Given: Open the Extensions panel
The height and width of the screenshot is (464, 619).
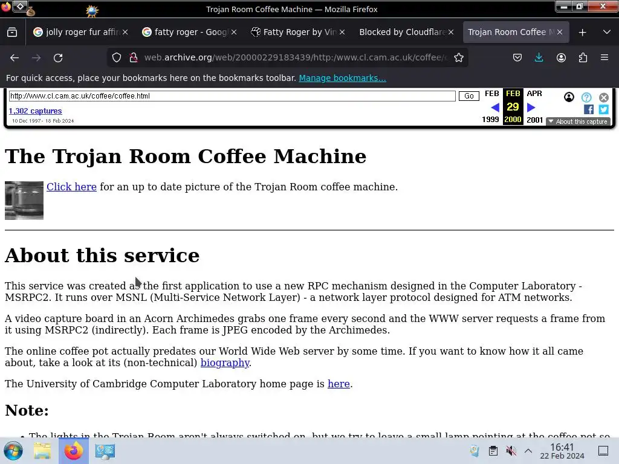Looking at the screenshot, I should [583, 57].
